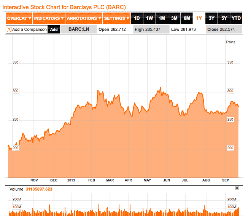Click the left 250 price axis label
Screen dimensions: 248x221
click(x=16, y=119)
